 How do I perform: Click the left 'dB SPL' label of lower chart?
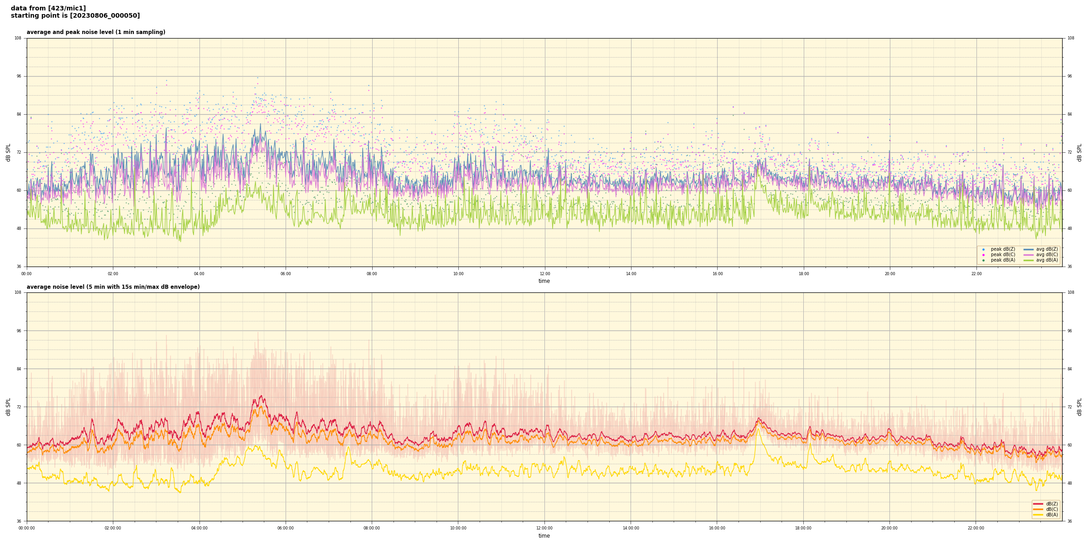tap(8, 407)
